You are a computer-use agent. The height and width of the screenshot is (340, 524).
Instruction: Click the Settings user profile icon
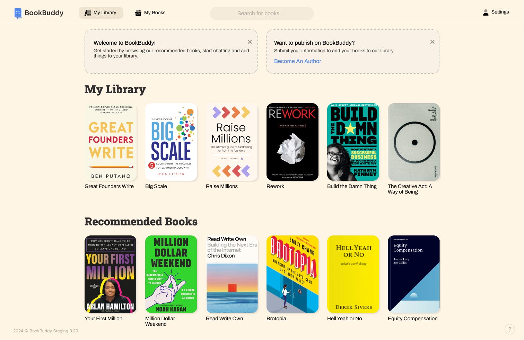[486, 12]
